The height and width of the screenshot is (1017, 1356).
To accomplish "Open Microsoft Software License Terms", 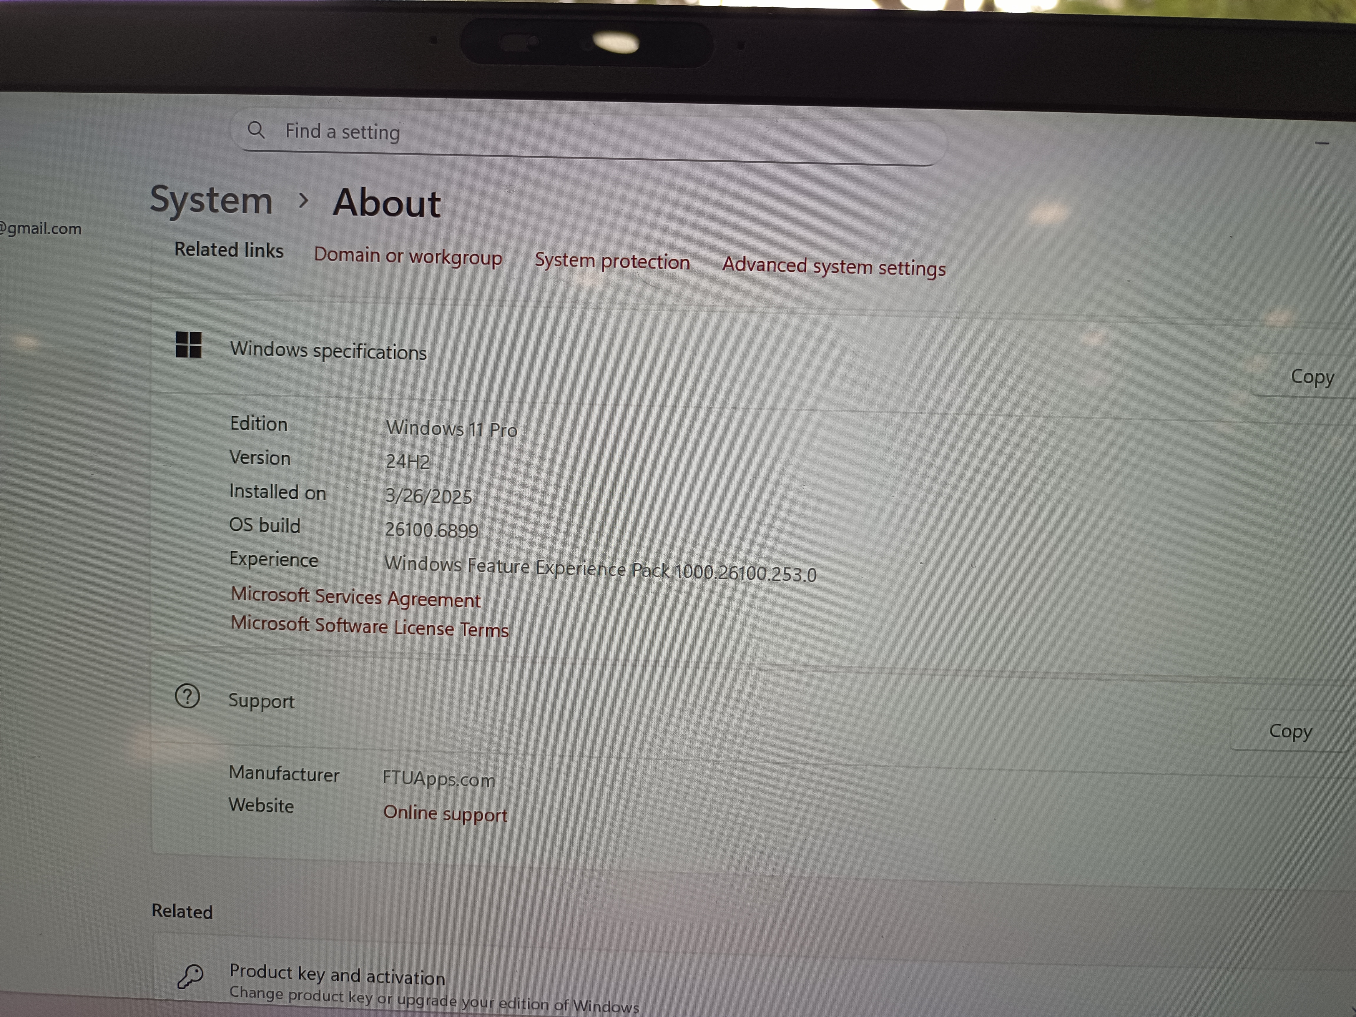I will click(370, 627).
